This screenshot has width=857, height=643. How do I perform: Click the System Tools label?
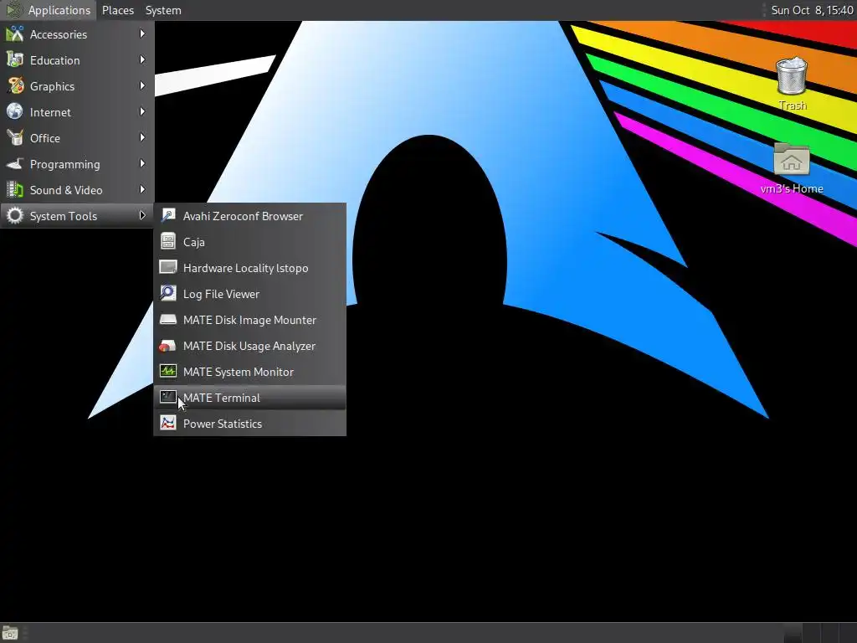[64, 216]
